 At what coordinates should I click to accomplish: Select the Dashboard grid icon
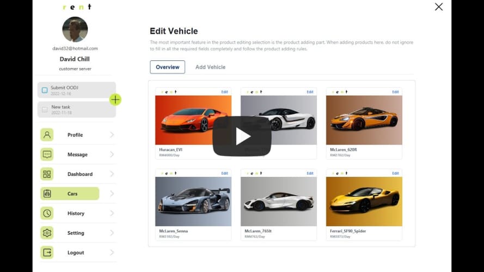click(47, 174)
